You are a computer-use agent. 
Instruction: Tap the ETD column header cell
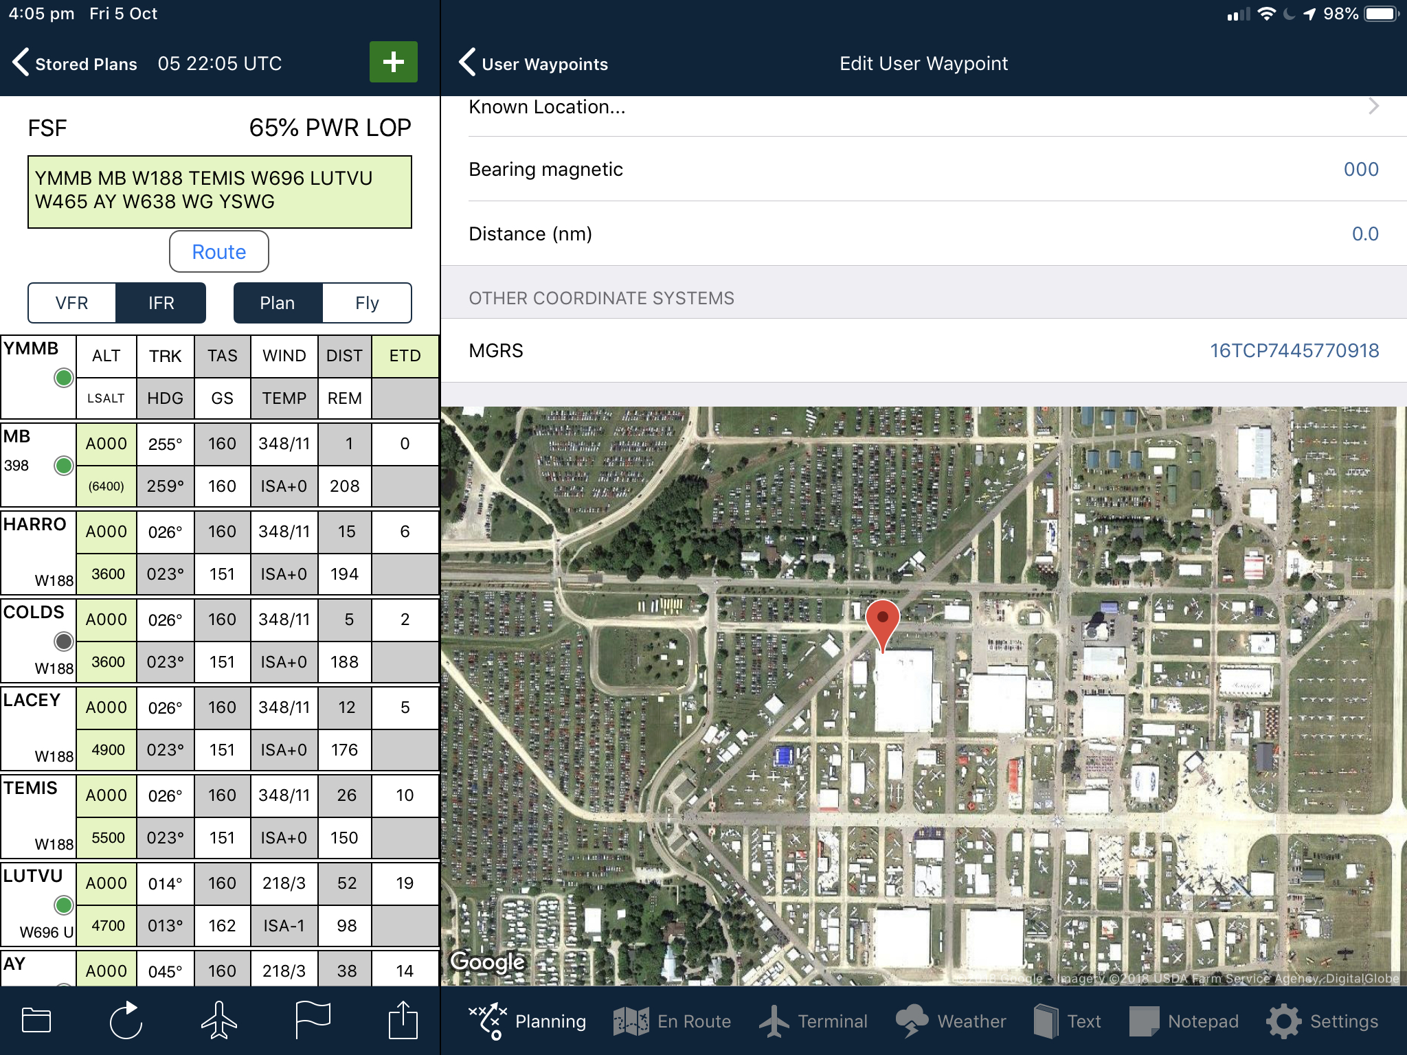(x=405, y=356)
